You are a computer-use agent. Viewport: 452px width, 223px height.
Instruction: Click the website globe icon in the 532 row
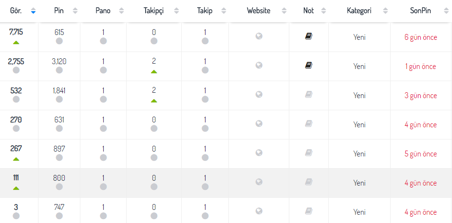click(259, 94)
